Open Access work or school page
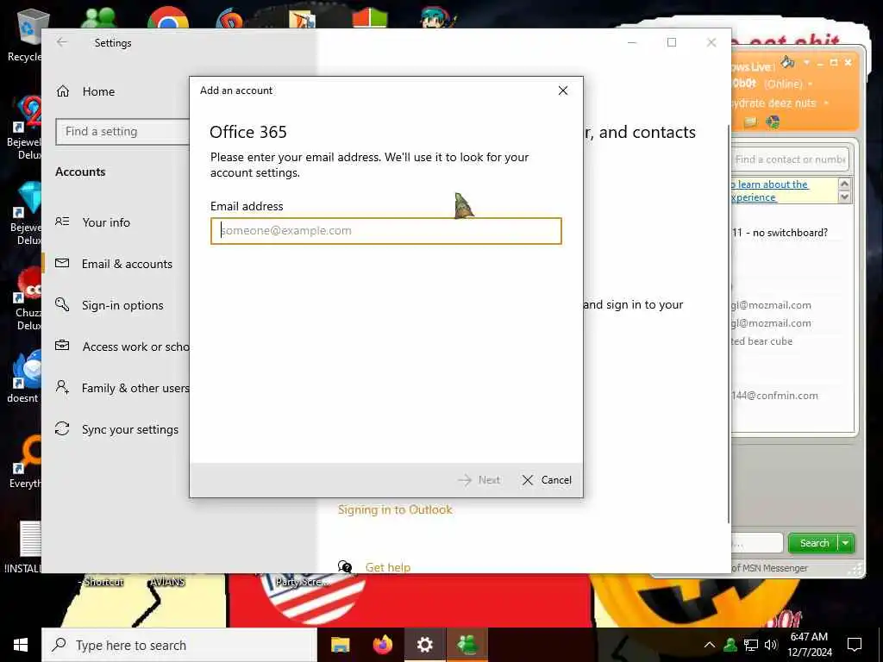The height and width of the screenshot is (662, 883). (135, 347)
